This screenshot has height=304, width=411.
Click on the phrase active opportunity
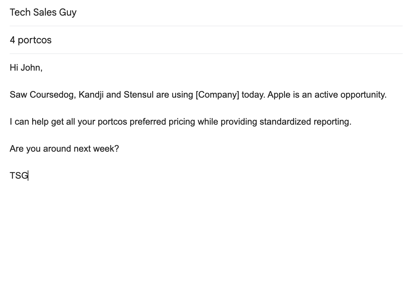(350, 95)
